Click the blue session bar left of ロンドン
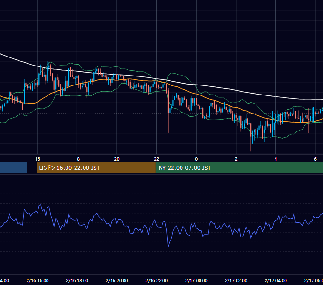Viewport: 323px width, 285px height. 13,168
